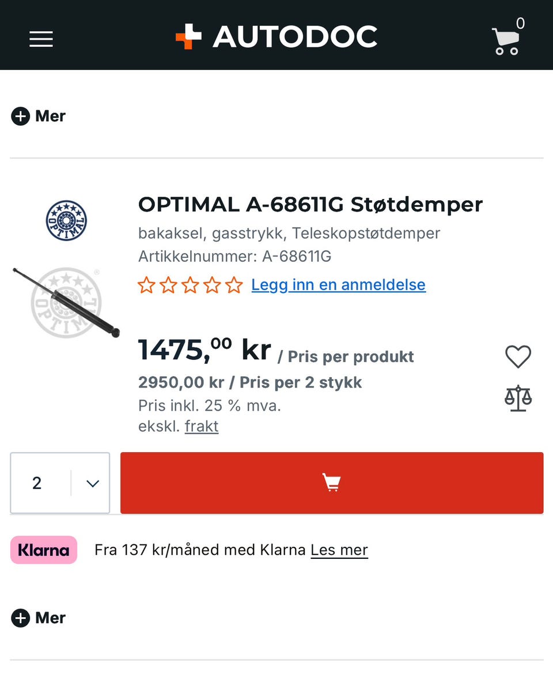This screenshot has height=691, width=553.
Task: Click the plus icon beside top Mer
Action: pos(20,117)
